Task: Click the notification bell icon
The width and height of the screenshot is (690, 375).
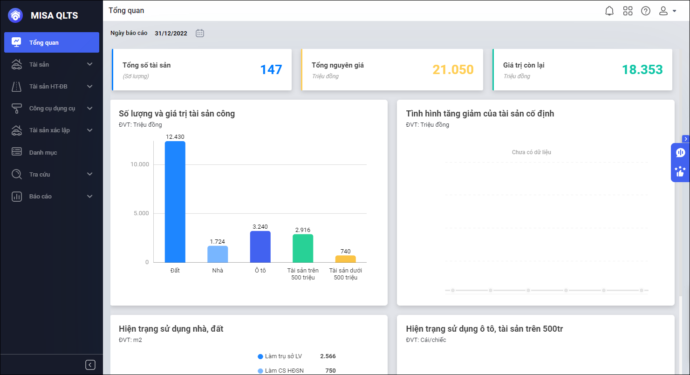Action: pyautogui.click(x=609, y=11)
